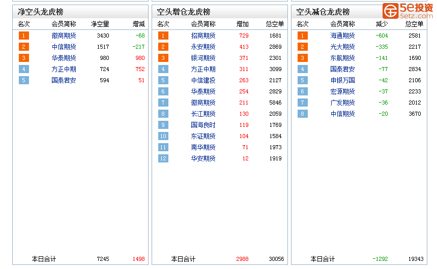Select the 东航期货 member link
Viewport: 437px width, 269px height.
pos(342,58)
